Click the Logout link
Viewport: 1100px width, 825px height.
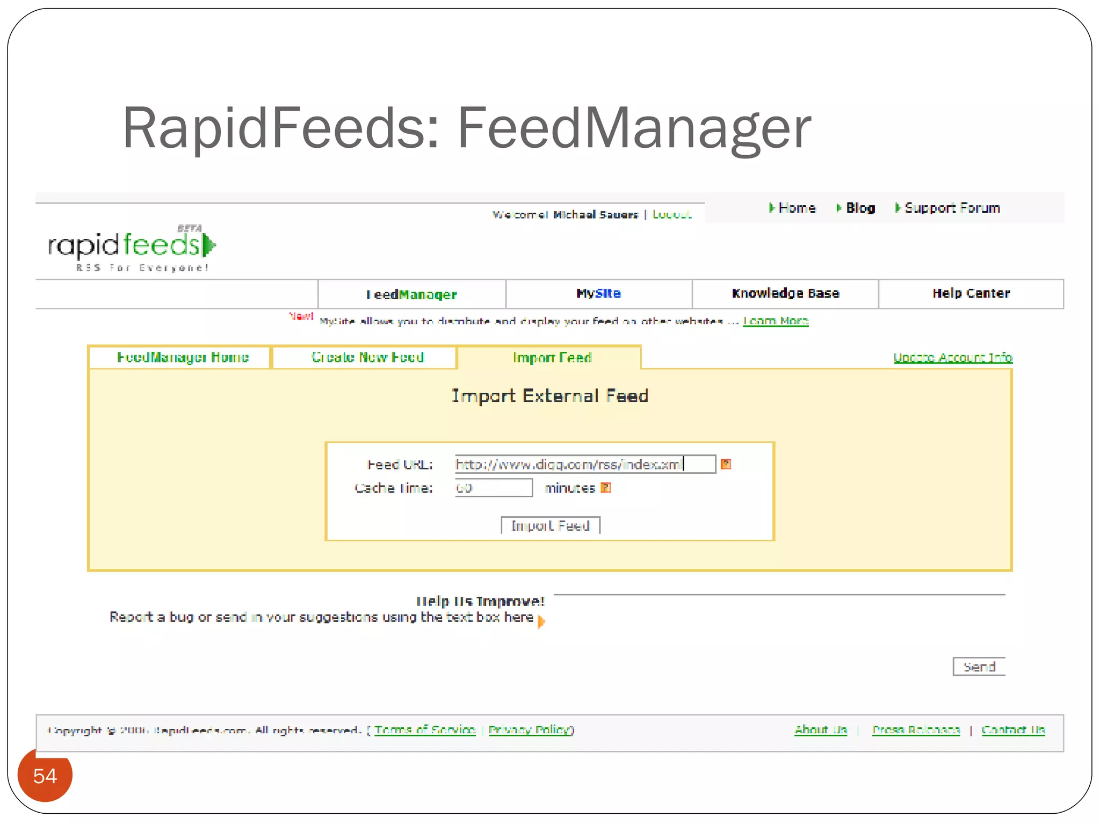[x=672, y=215]
